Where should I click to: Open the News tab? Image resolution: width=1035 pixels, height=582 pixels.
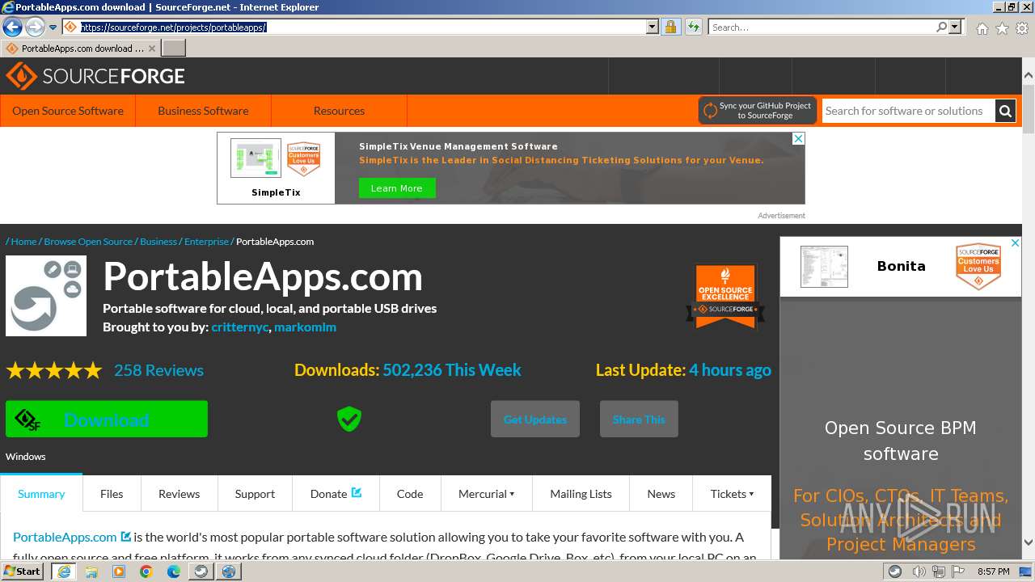point(661,494)
